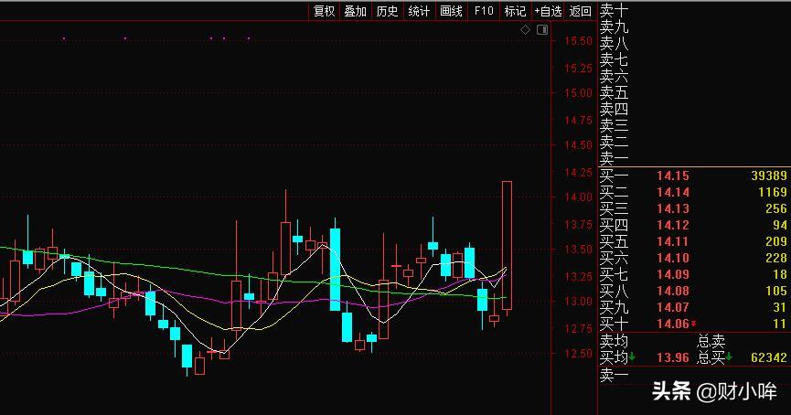
Task: Select the 买二 price 14.14
Action: (x=672, y=192)
